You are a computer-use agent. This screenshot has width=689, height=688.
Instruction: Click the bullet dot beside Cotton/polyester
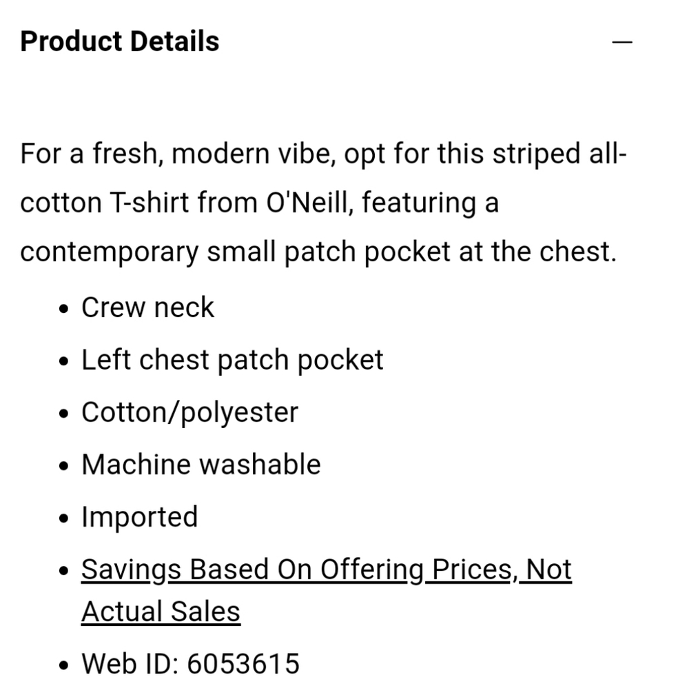coord(64,414)
